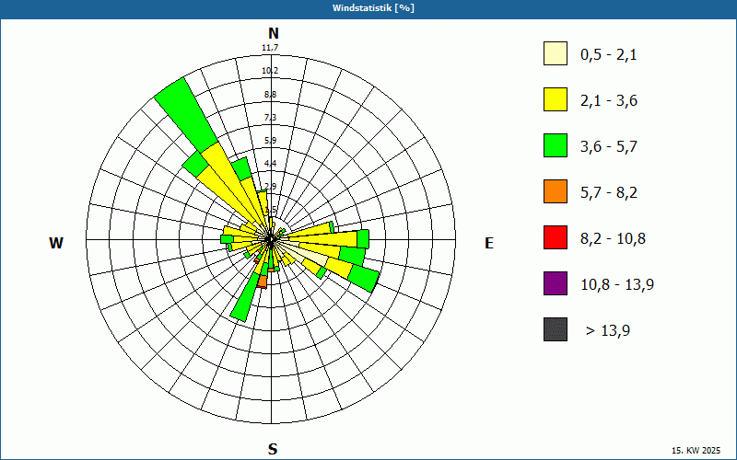Click the dark gray > 13,9 legend swatch

coord(556,329)
